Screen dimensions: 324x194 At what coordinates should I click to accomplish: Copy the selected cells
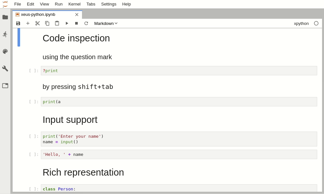47,23
